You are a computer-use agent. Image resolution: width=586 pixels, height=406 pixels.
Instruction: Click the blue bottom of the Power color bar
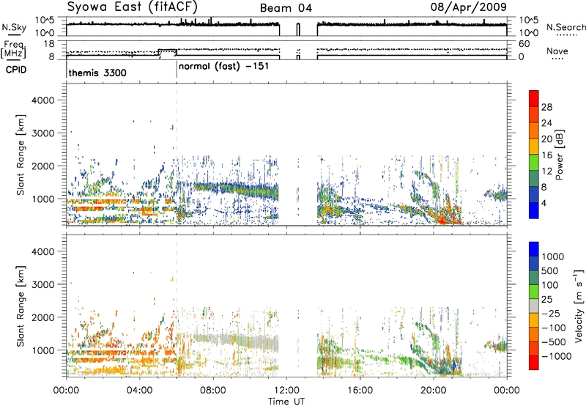coord(534,210)
